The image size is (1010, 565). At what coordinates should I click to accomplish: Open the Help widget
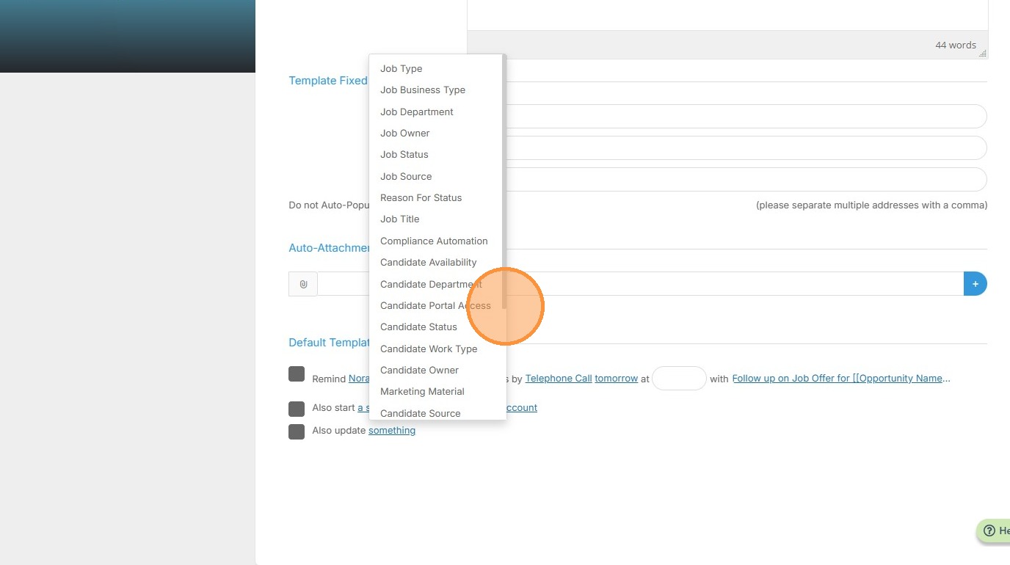click(994, 531)
